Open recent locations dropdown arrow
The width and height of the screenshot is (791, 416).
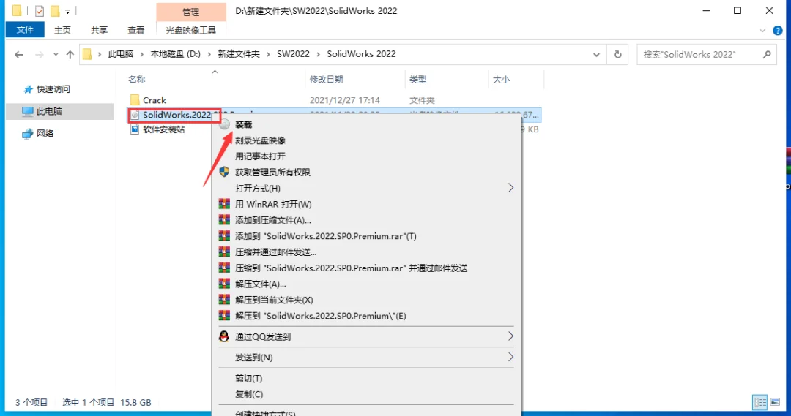point(56,54)
